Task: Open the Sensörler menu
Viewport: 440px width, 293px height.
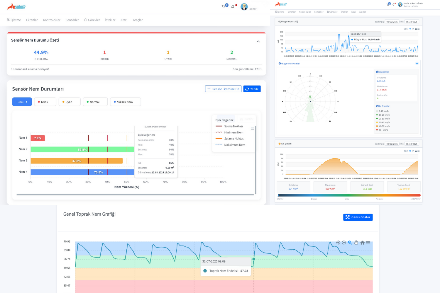Action: [72, 20]
